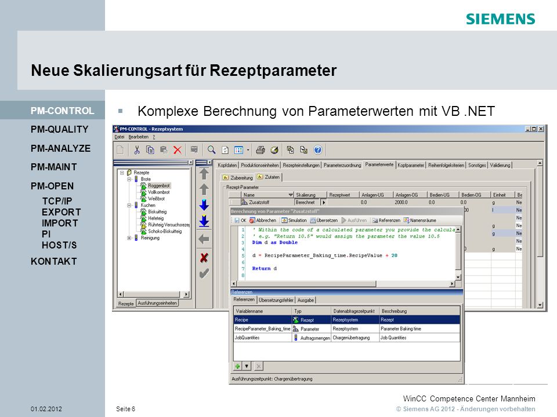
Task: Click the Refresh page toolbar icon
Action: [x=225, y=150]
